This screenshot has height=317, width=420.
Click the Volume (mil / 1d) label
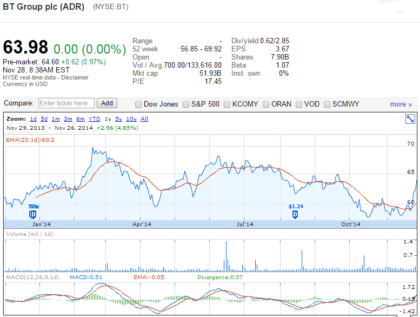tap(30, 234)
